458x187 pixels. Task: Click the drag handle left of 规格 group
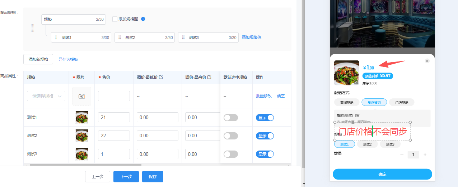(x=33, y=28)
